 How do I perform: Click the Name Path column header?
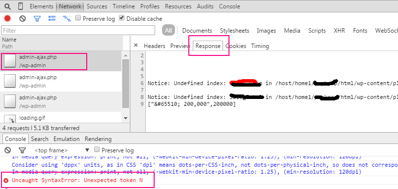tap(61, 43)
